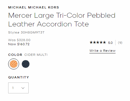Click the 5.0 rating score
130x101 pixels.
pos(110,43)
